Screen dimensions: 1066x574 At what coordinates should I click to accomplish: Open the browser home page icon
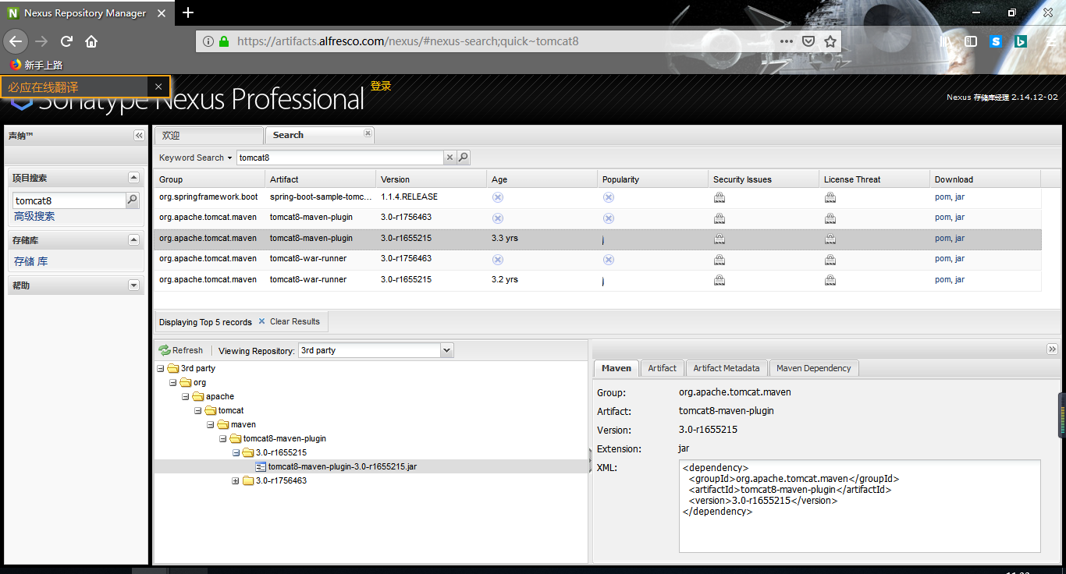(x=91, y=41)
